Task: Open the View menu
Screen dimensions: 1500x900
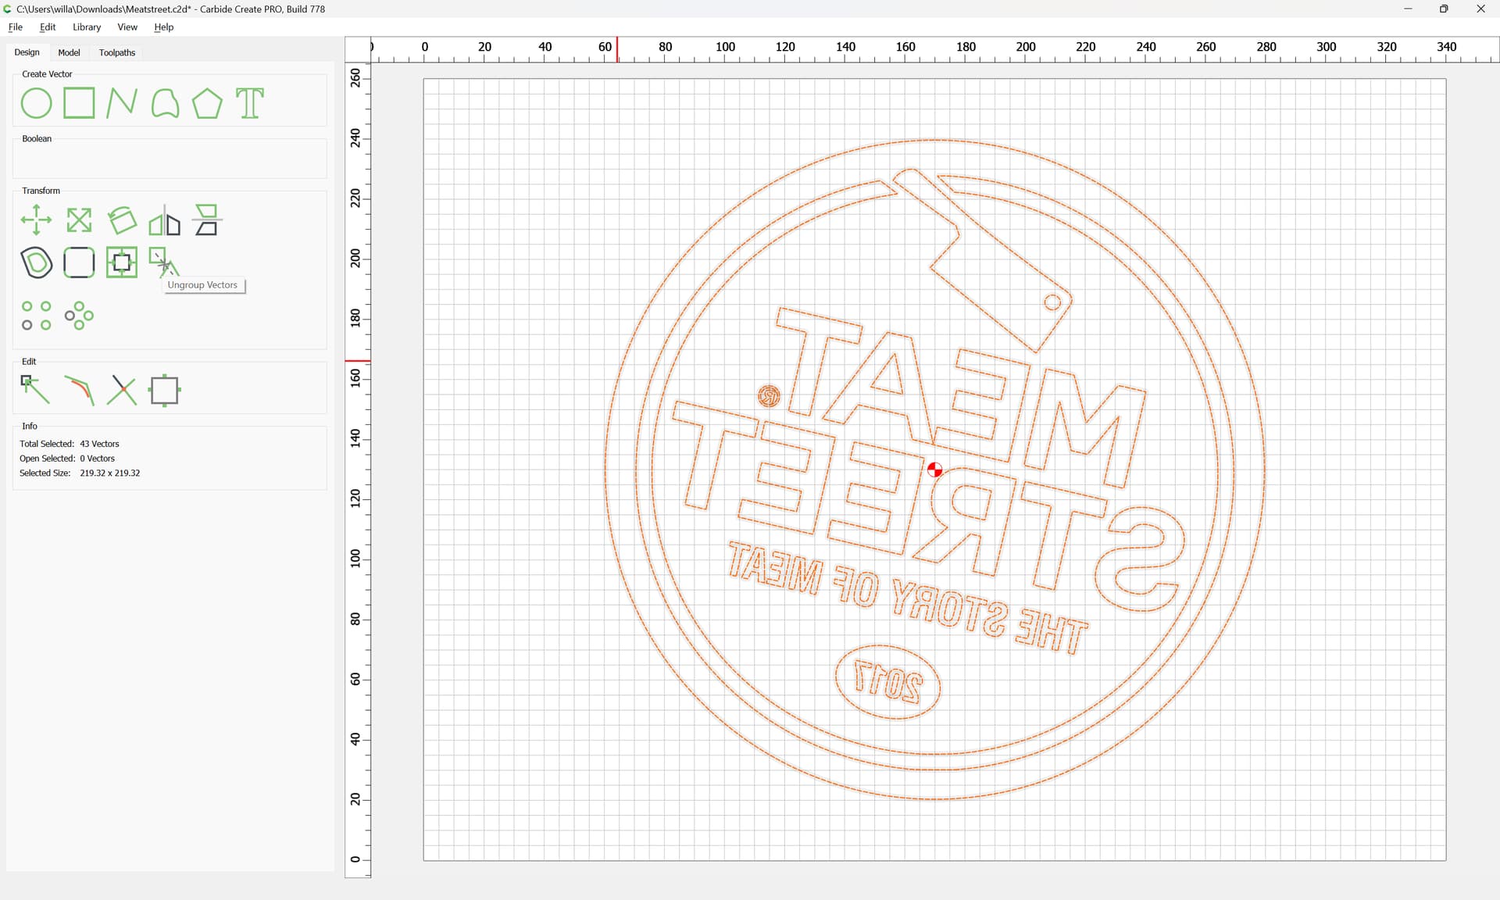Action: 127,27
